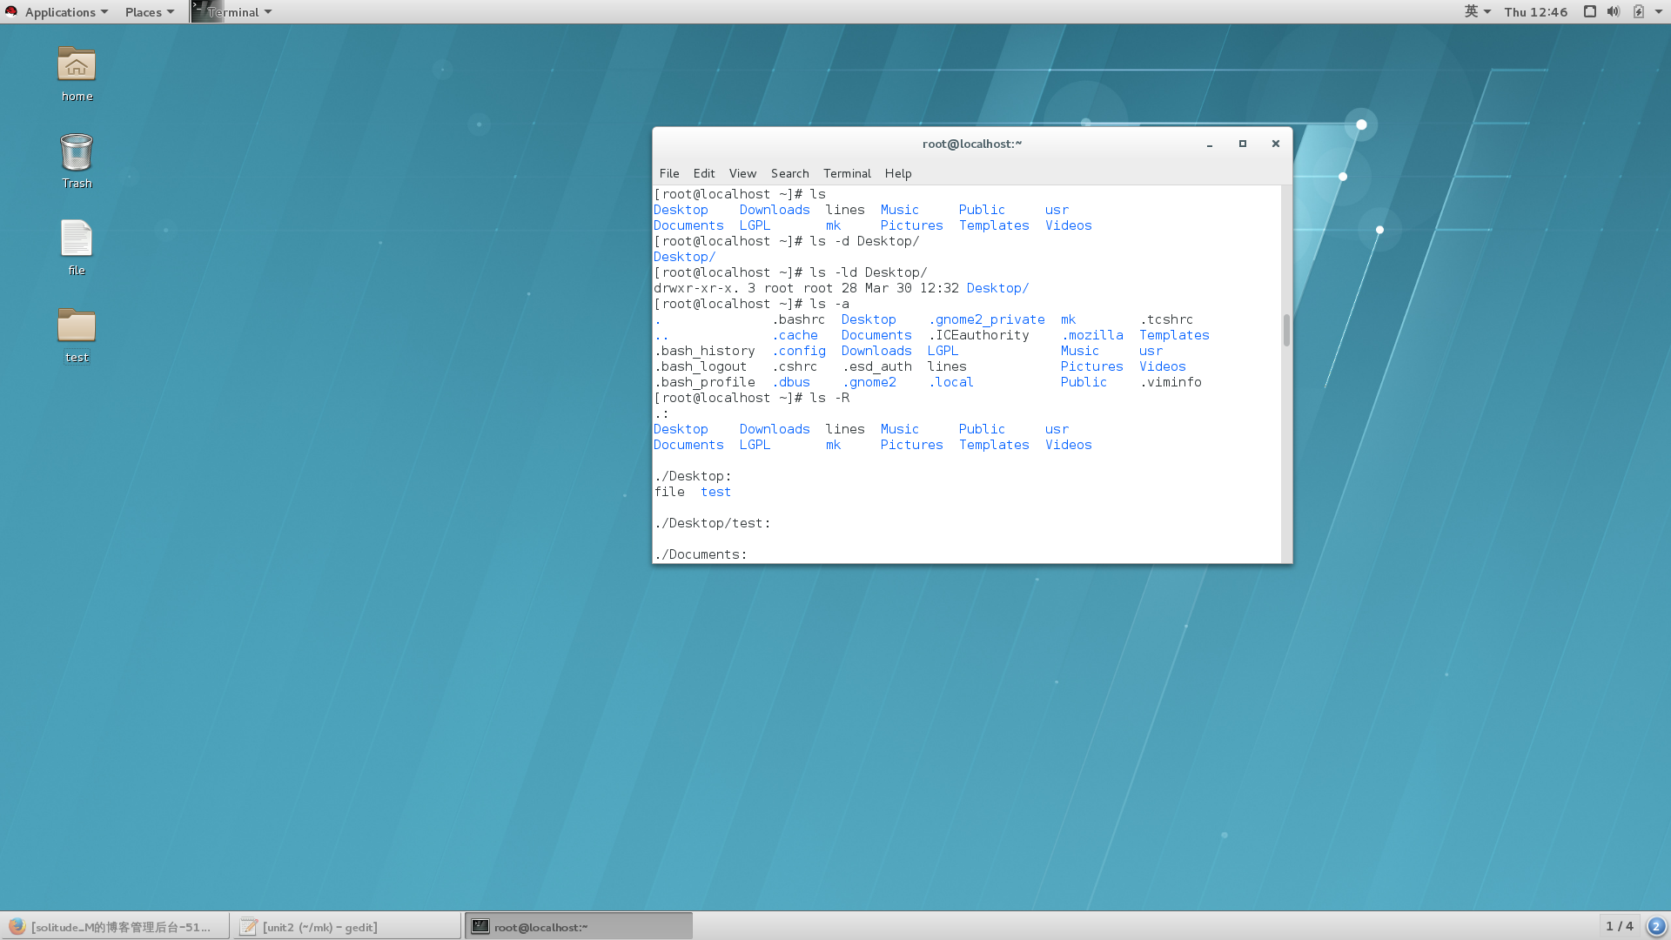Click '.config' in terminal output

(798, 351)
